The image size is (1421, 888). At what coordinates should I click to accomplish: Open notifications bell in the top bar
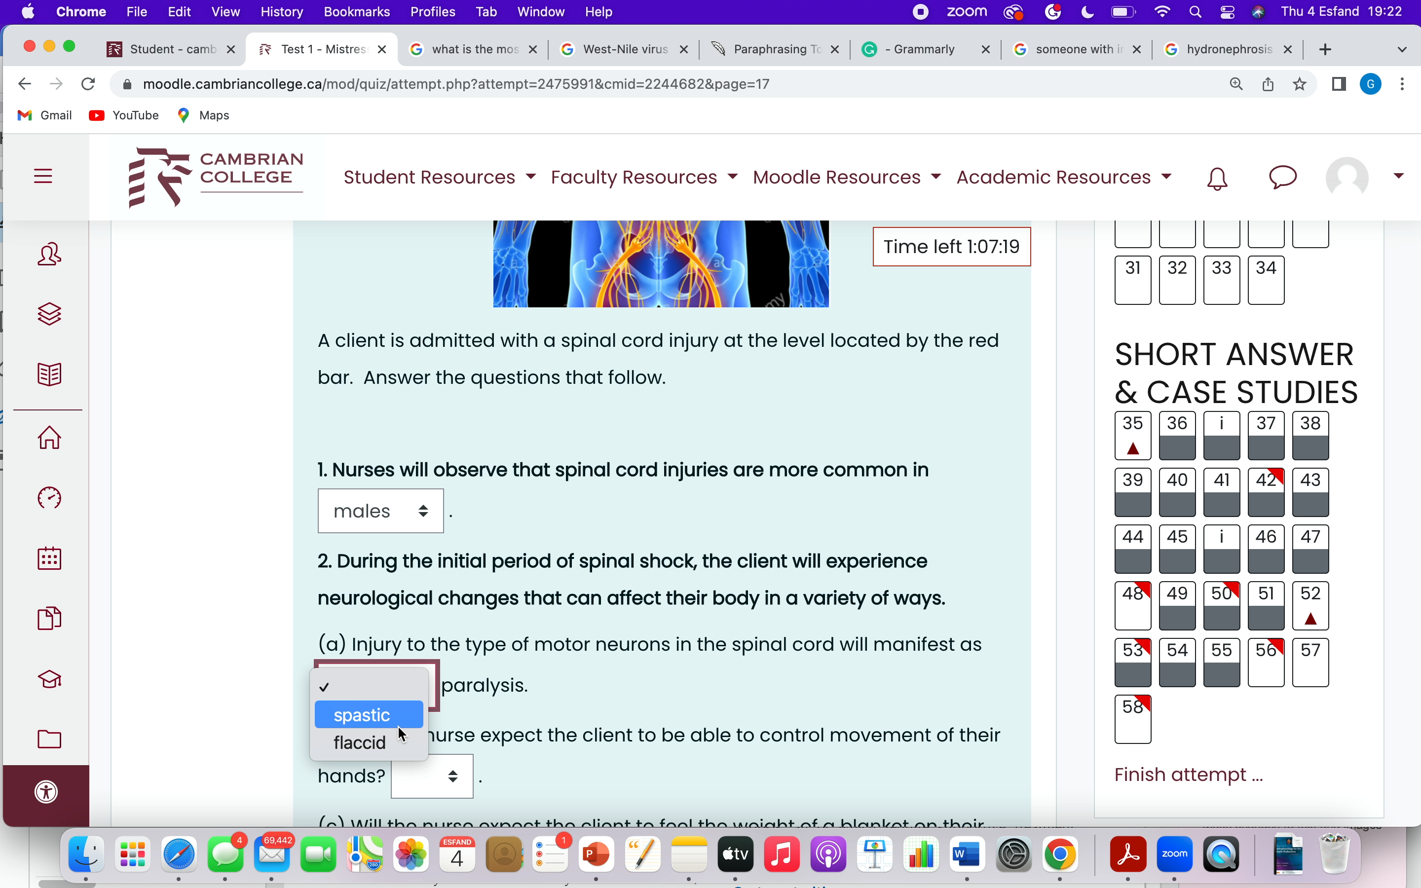(1216, 178)
